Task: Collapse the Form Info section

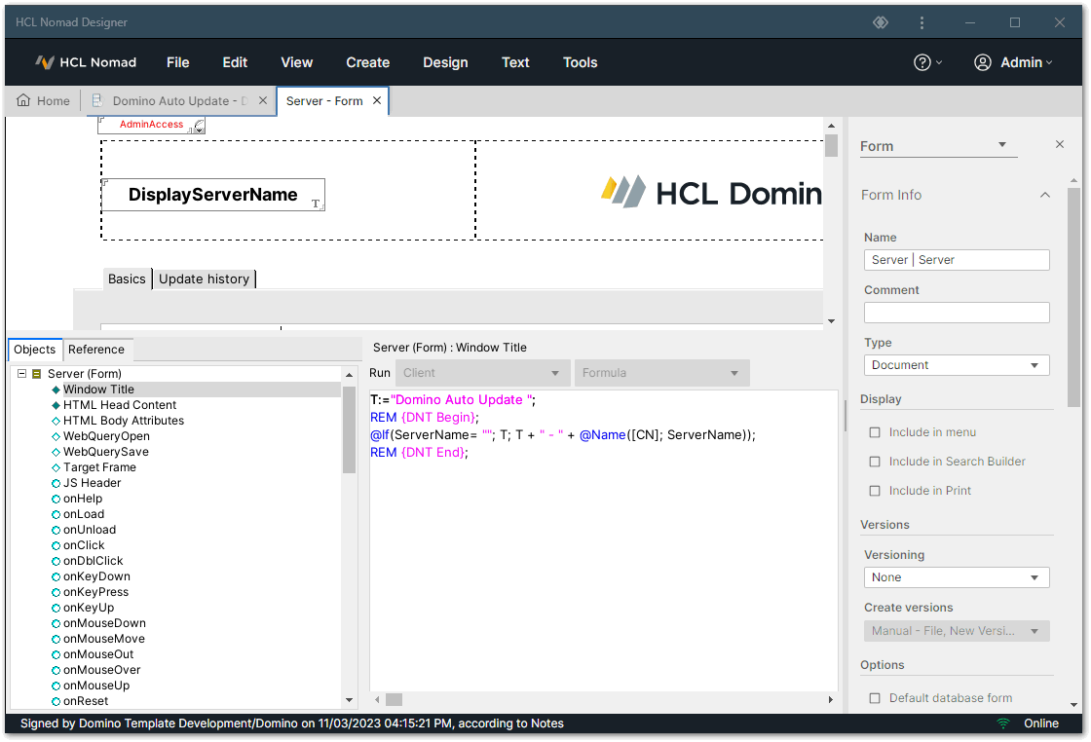Action: (1044, 195)
